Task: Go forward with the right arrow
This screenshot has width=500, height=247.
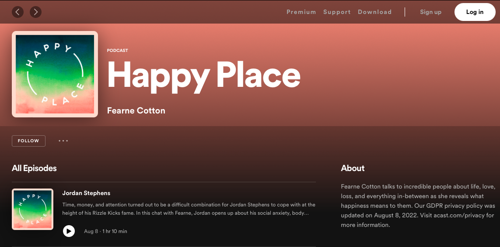Action: (36, 12)
